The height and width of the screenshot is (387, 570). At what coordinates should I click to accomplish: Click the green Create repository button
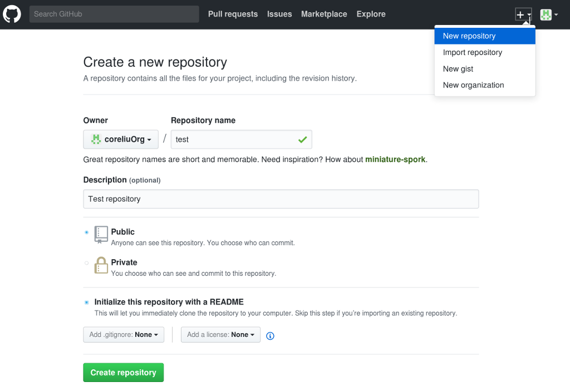point(124,373)
